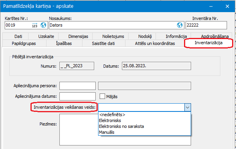The width and height of the screenshot is (236, 149).
Task: Click the Pēdējā inventarizācija group label
Action: [x=33, y=57]
